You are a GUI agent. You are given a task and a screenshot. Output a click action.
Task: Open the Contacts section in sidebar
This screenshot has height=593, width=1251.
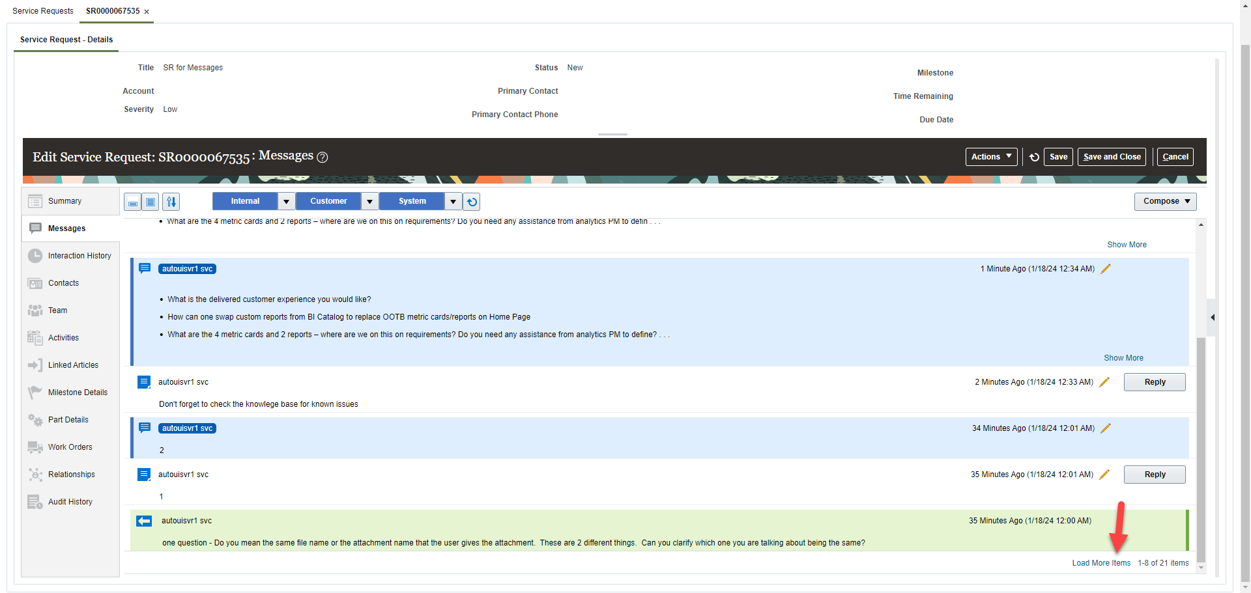[x=63, y=283]
